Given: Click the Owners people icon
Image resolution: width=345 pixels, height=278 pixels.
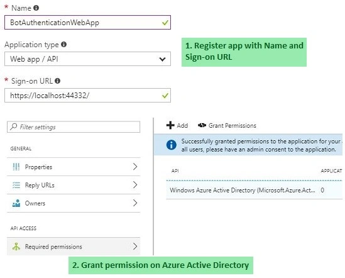Looking at the screenshot, I should [x=16, y=203].
